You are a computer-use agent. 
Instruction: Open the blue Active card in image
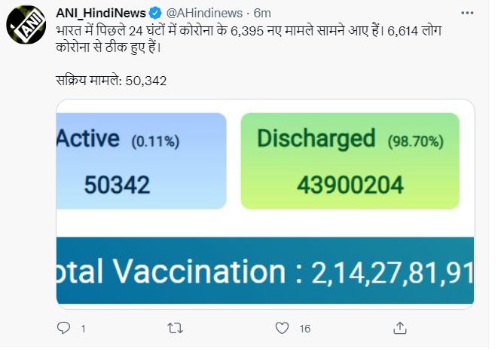tap(141, 161)
